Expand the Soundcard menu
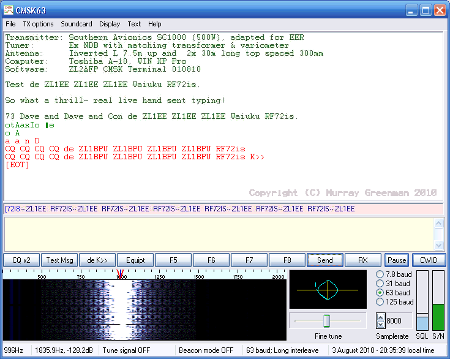The height and width of the screenshot is (359, 450). [77, 24]
